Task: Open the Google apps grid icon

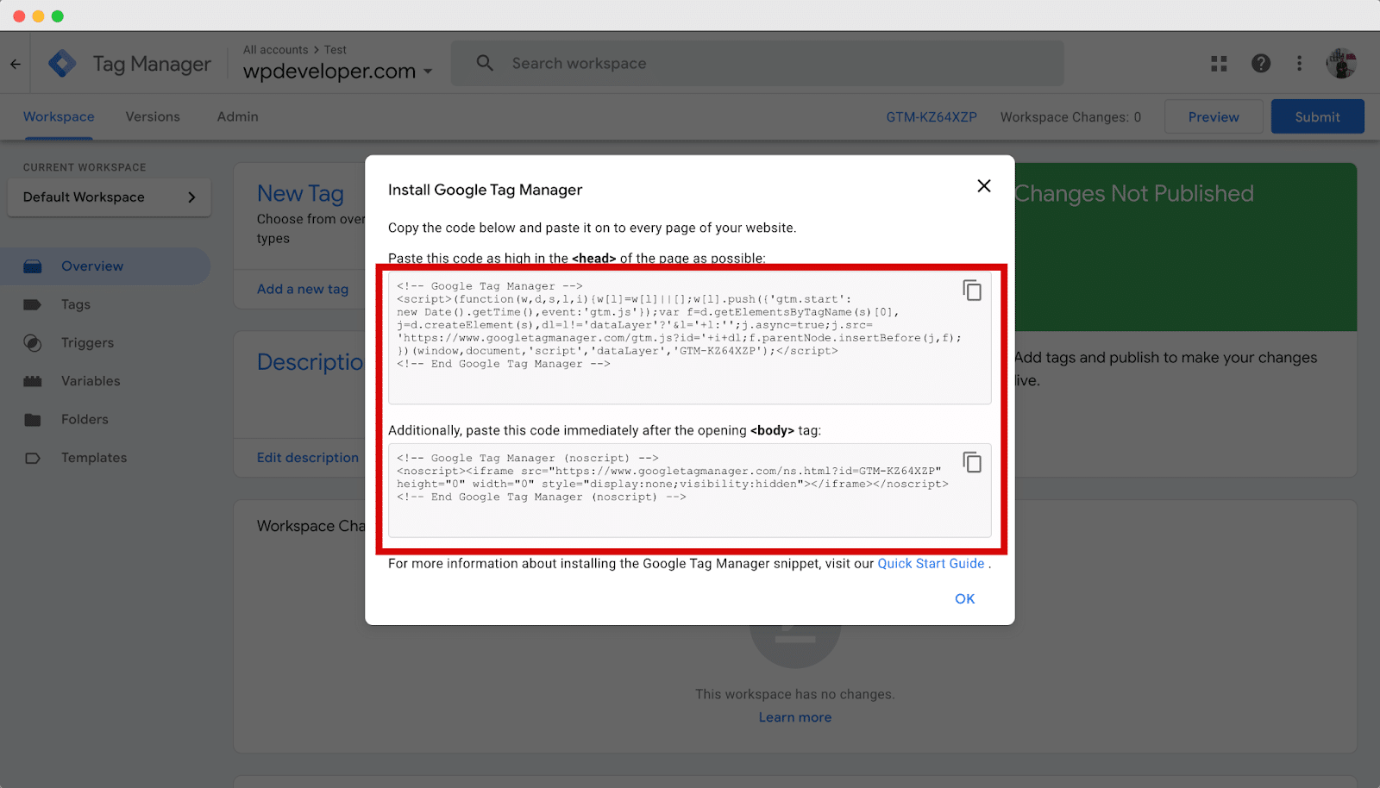Action: tap(1219, 64)
